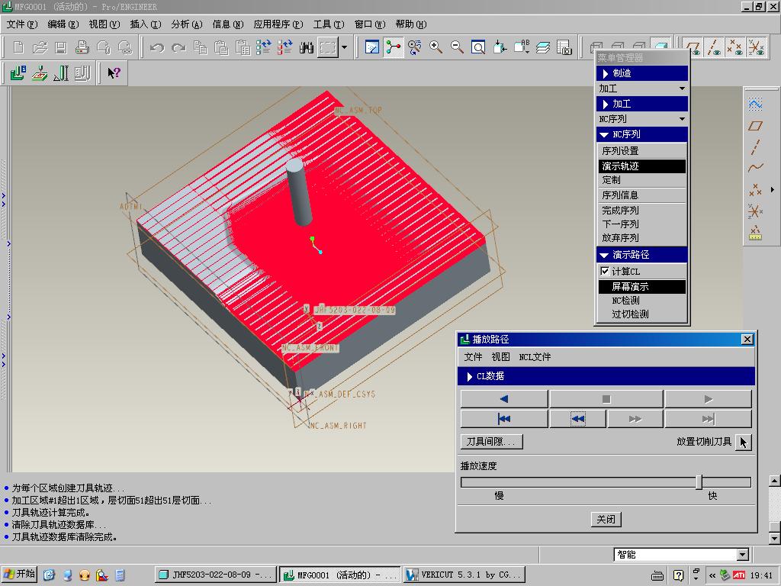Screen dimensions: 781x586
Task: Open the 应用程序(P) menu
Action: (278, 24)
